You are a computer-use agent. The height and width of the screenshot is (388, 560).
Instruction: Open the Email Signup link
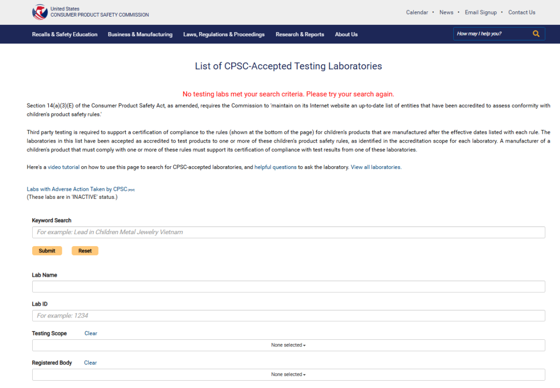click(x=481, y=12)
